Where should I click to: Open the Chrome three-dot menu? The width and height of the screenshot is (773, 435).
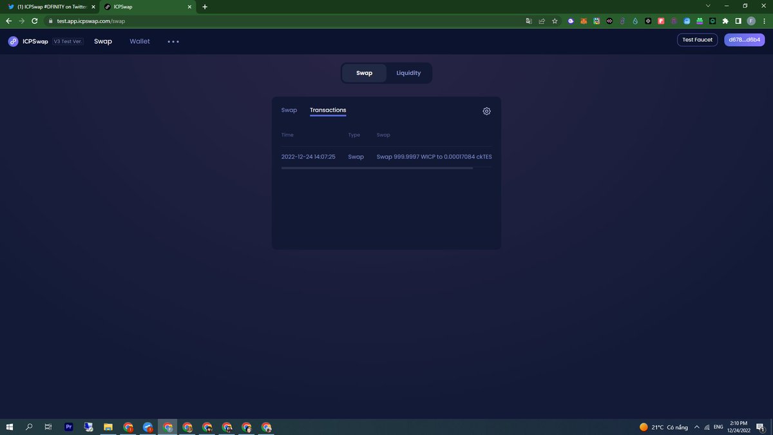coord(764,21)
